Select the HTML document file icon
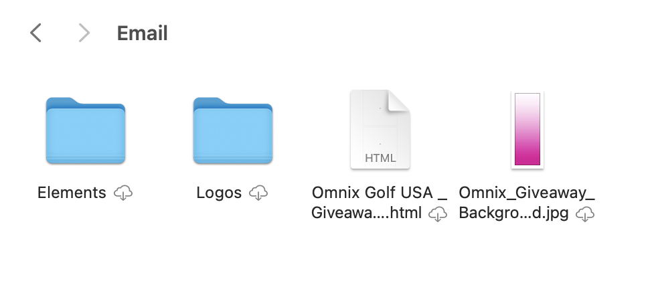652x281 pixels. pos(380,130)
